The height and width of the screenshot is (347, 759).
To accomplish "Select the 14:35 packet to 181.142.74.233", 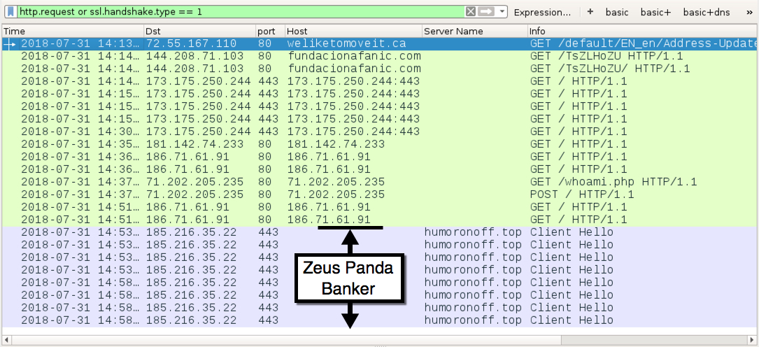I will [380, 144].
